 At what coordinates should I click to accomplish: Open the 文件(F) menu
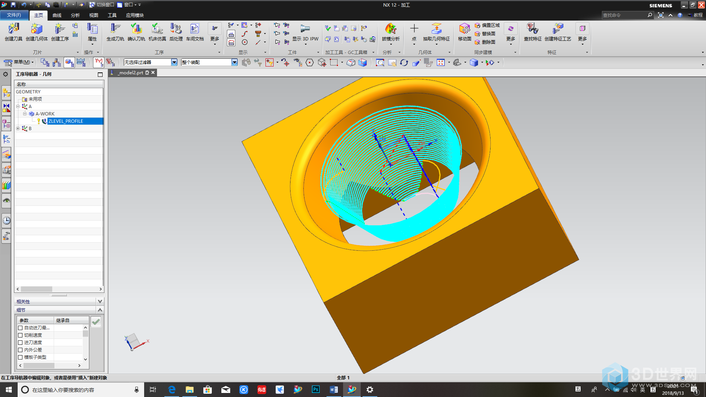tap(14, 15)
